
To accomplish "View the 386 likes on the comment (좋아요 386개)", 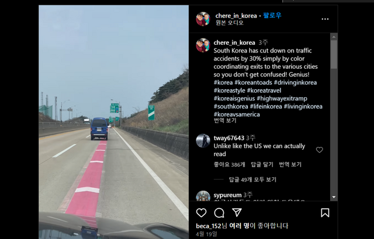I will click(x=229, y=164).
